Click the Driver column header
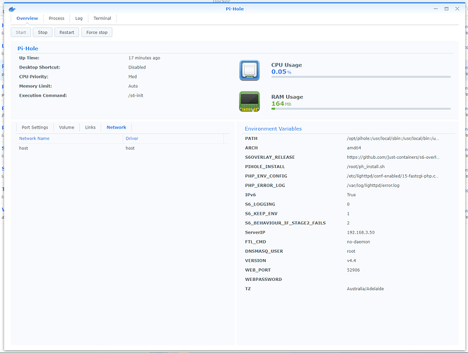 coord(131,138)
